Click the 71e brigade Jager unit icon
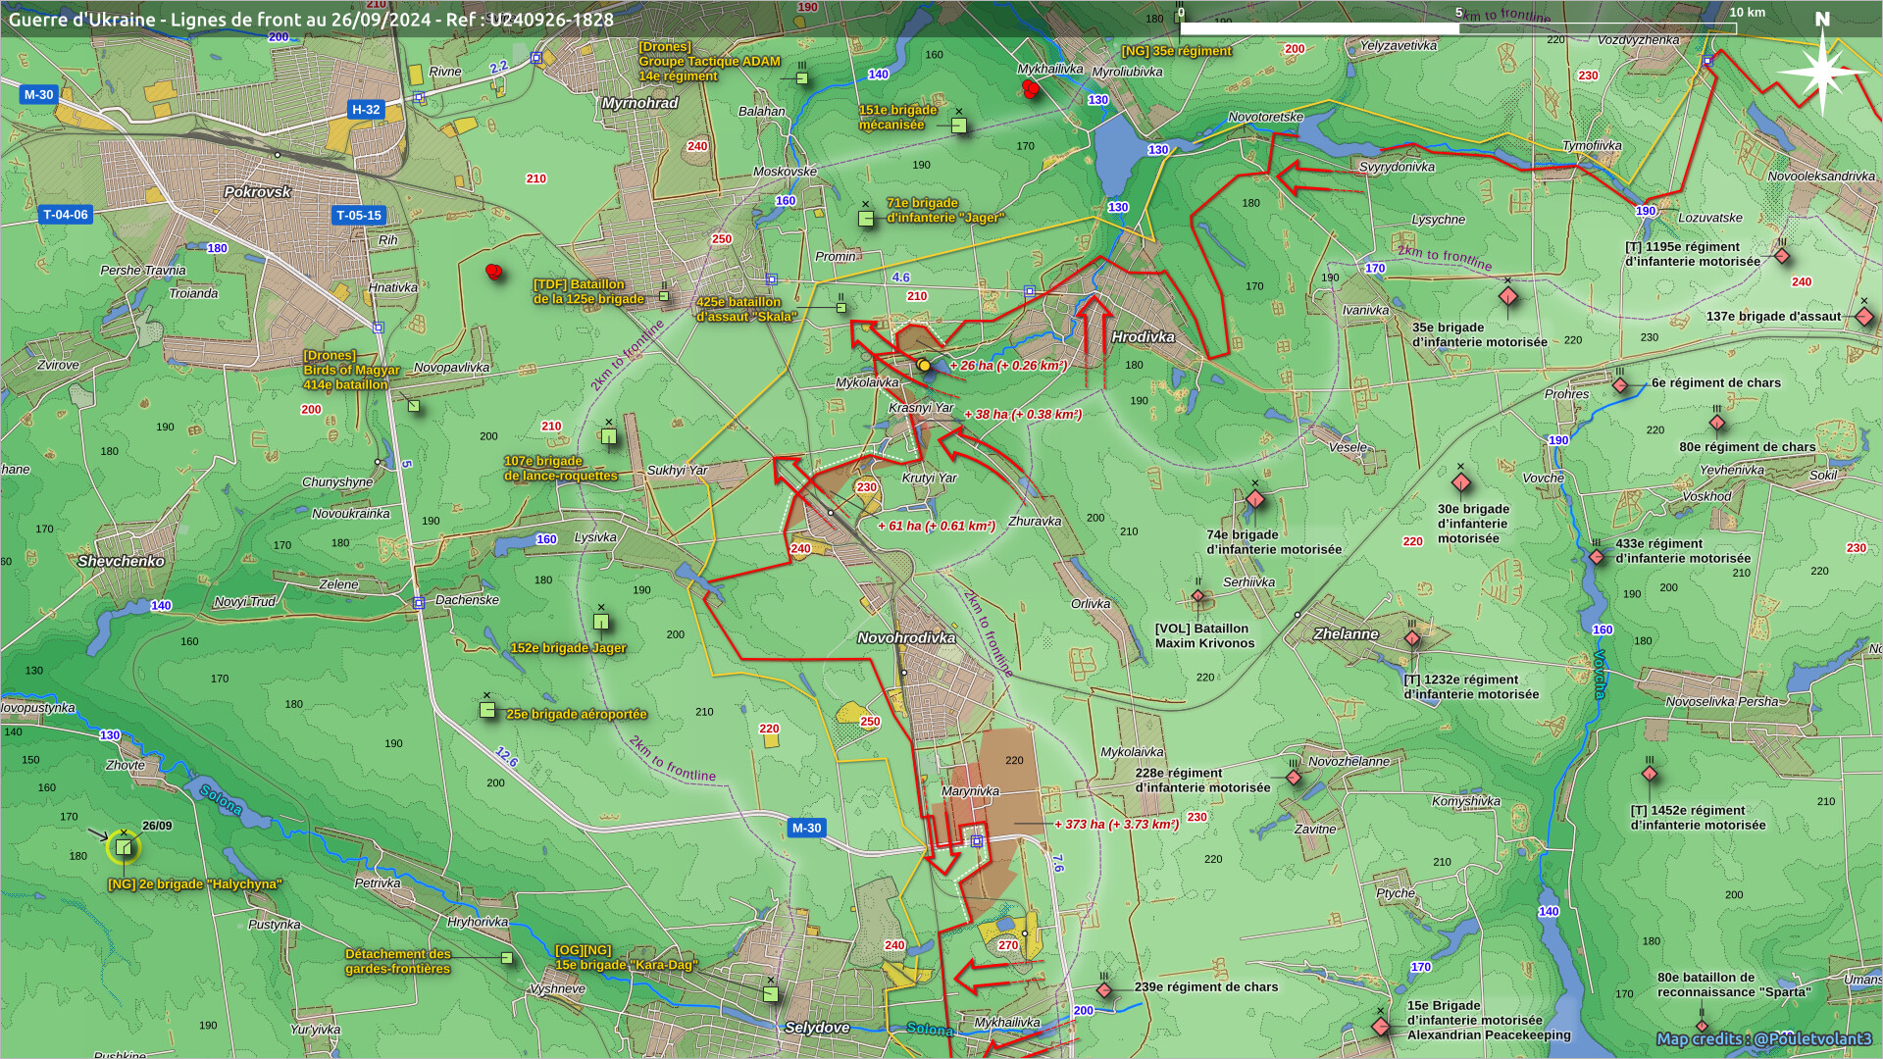This screenshot has width=1883, height=1059. pos(866,218)
